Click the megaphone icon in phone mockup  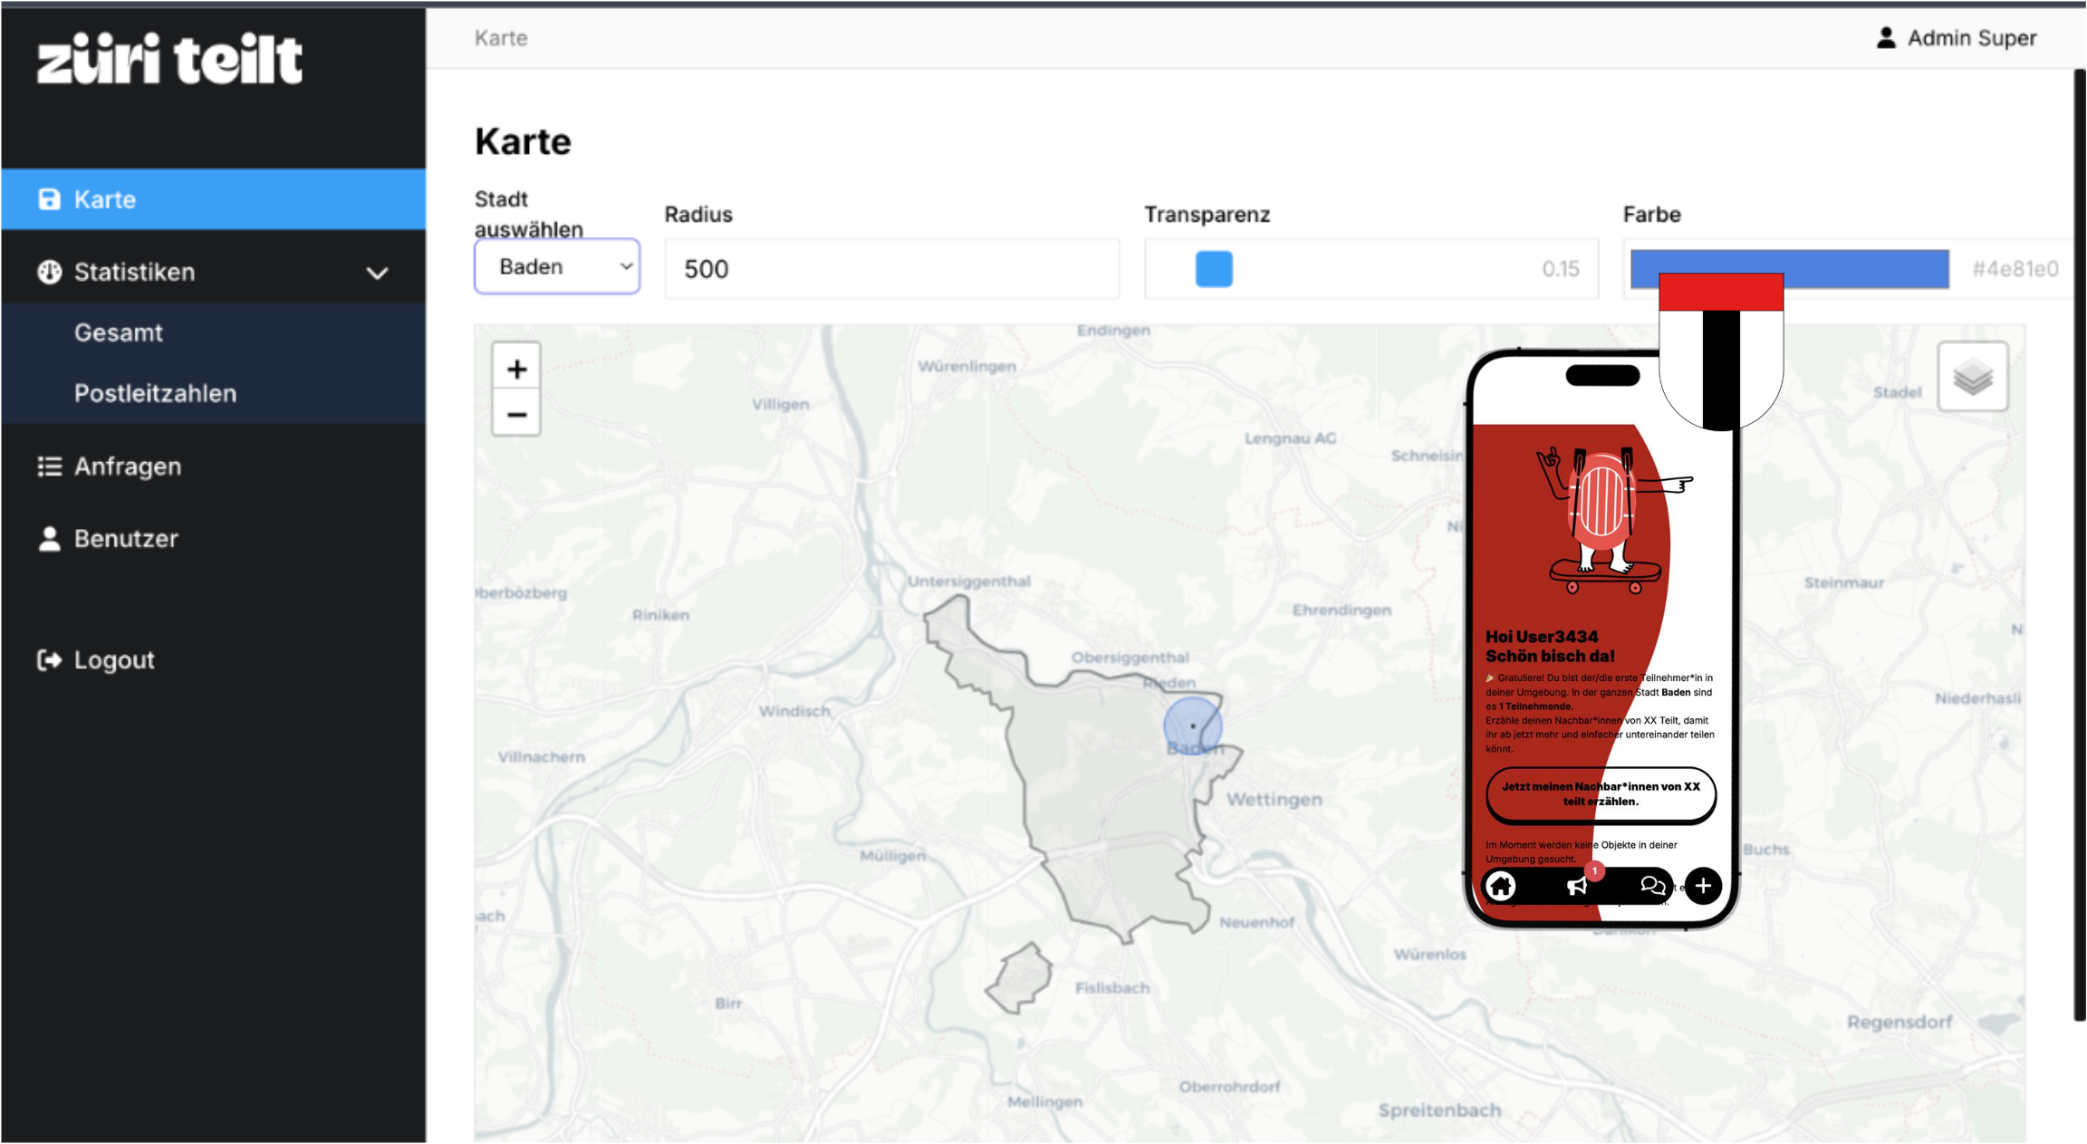(1578, 886)
